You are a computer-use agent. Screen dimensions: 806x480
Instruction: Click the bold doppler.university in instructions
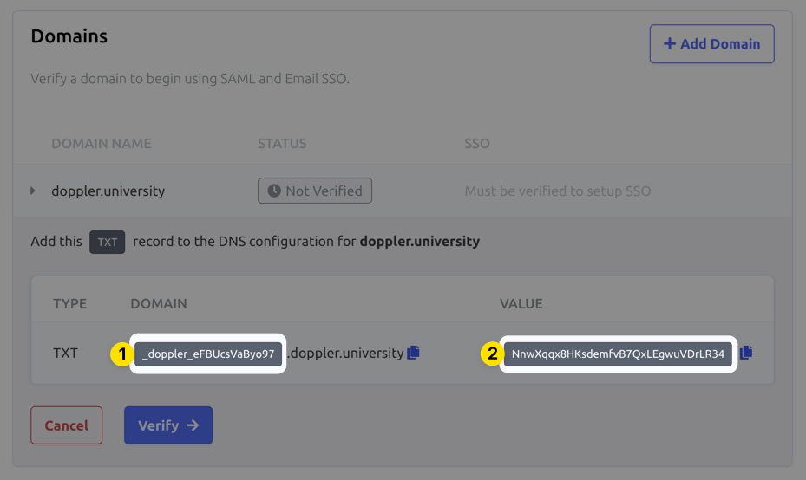tap(419, 241)
